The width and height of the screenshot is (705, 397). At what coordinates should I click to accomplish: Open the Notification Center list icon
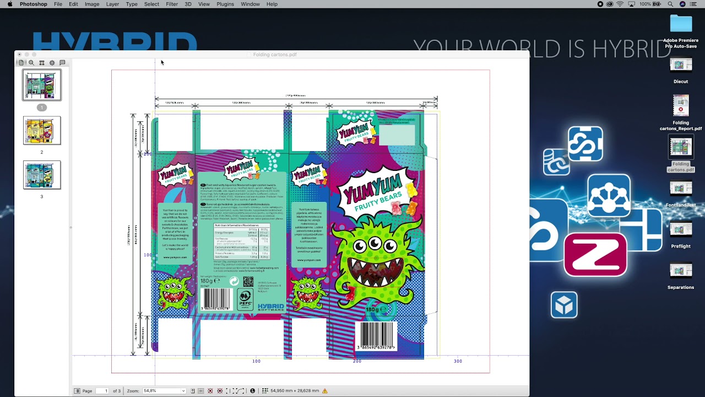(x=693, y=4)
